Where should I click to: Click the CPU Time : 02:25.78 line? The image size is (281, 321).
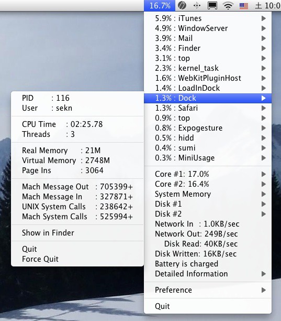pyautogui.click(x=77, y=124)
